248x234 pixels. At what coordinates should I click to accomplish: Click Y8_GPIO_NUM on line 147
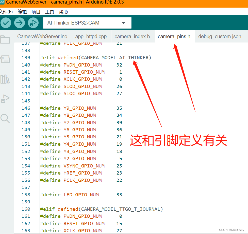(x=79, y=115)
